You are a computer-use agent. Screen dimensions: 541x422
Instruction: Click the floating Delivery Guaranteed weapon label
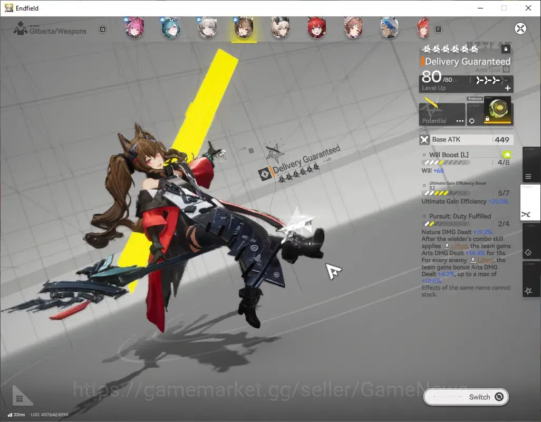pos(306,159)
